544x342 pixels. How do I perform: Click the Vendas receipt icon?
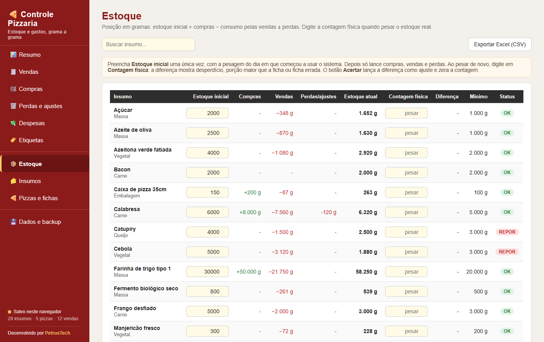(13, 72)
